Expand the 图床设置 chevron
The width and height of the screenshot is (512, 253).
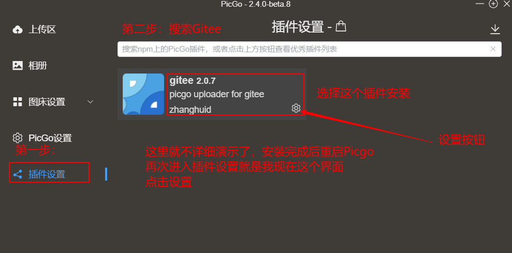point(91,102)
